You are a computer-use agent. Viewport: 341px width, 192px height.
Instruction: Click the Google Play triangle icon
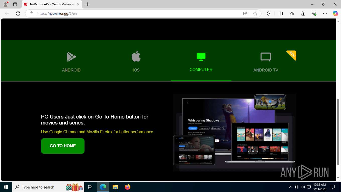click(x=71, y=57)
